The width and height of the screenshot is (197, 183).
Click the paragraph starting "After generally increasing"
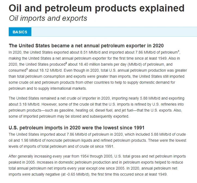tap(97, 165)
